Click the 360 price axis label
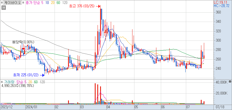Image resolution: width=232 pixels, height=110 pixels. (219, 12)
